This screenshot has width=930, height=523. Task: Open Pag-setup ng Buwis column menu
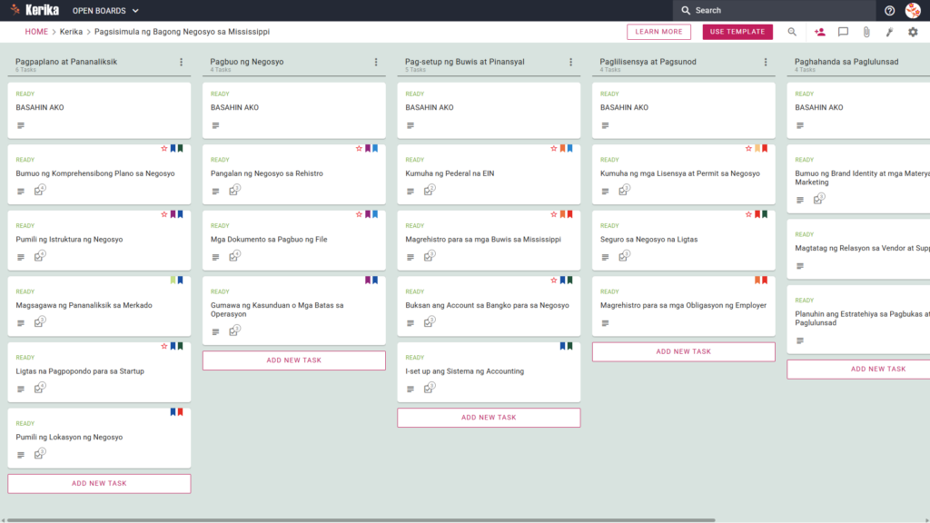click(570, 62)
